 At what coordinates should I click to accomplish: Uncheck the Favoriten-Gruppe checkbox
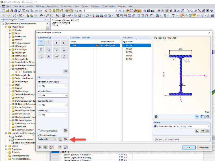[x=39, y=135]
